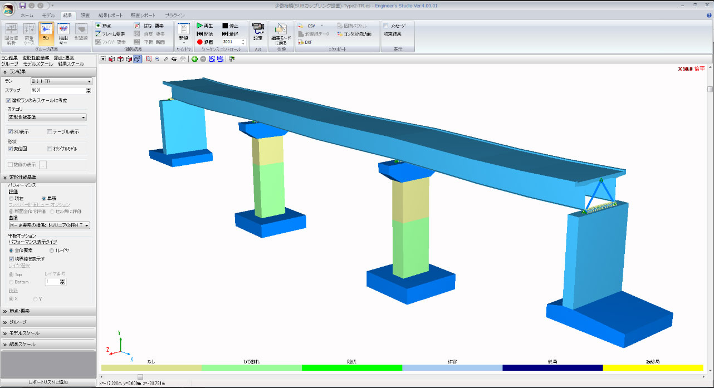Viewport: 714px width, 388px height.
Task: Switch to the プラグイン ribbon tab
Action: [175, 16]
